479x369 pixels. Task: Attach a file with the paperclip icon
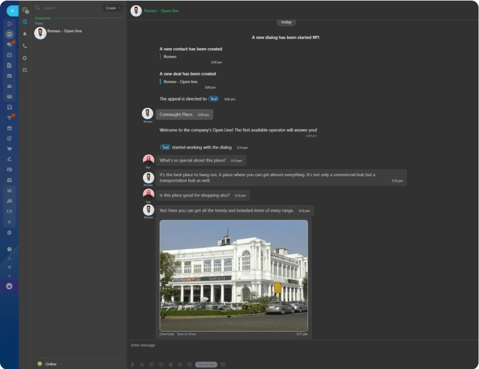tap(132, 364)
